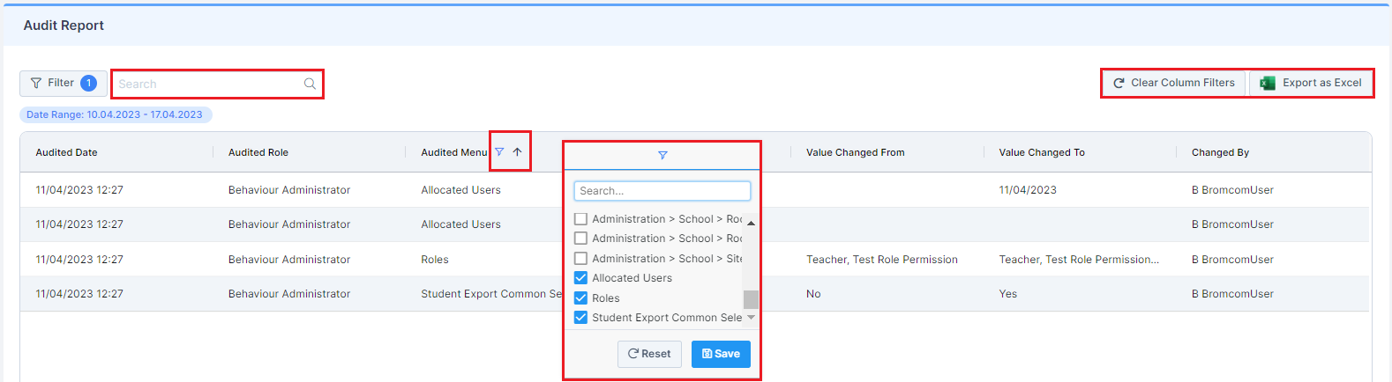Click the Changed By column header

[x=1220, y=152]
